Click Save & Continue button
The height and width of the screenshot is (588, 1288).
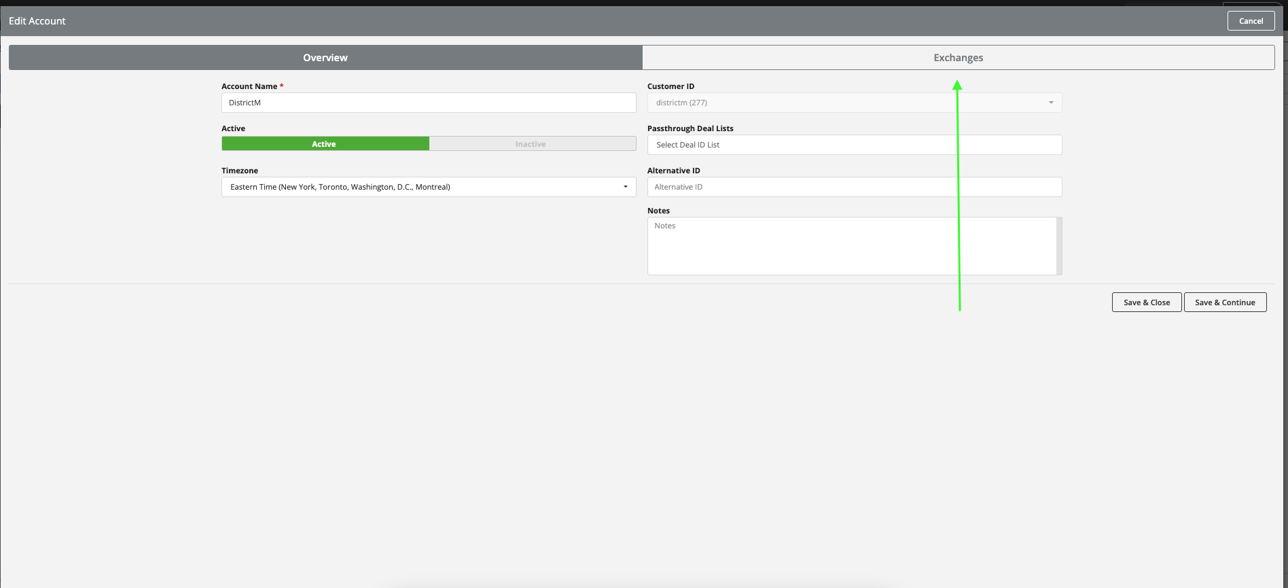tap(1225, 302)
